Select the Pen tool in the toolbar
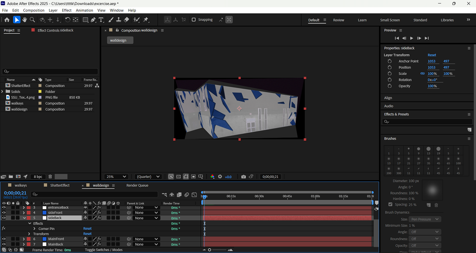The width and height of the screenshot is (476, 253). coord(93,19)
